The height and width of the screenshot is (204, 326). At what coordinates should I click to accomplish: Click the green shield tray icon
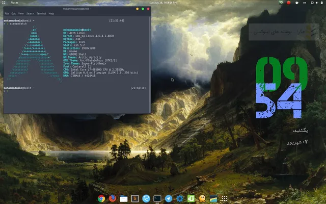(x=281, y=3)
